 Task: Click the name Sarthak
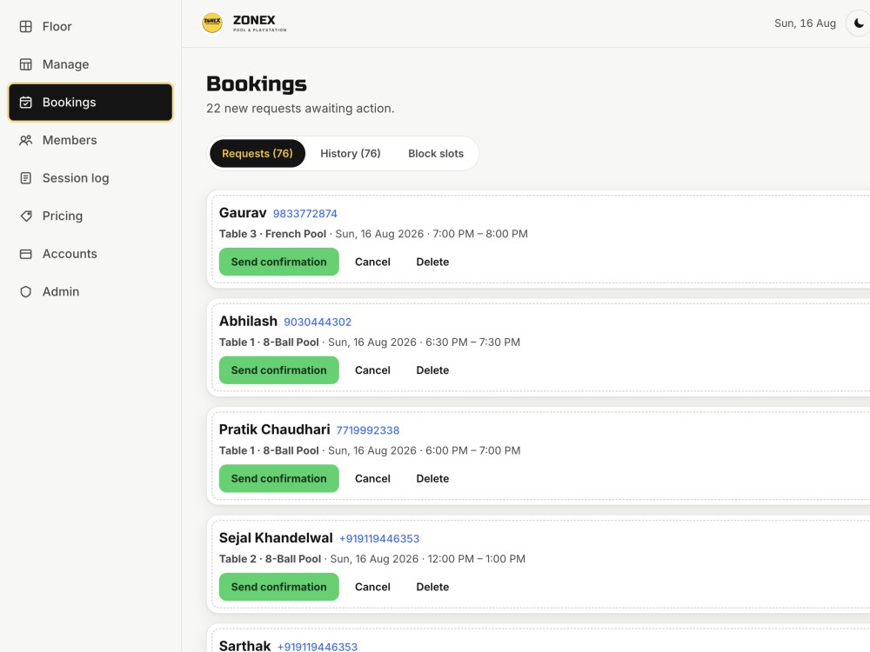pos(244,645)
